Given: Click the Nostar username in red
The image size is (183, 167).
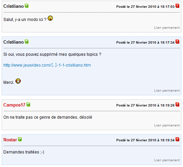Looking at the screenshot, I should 10,140.
